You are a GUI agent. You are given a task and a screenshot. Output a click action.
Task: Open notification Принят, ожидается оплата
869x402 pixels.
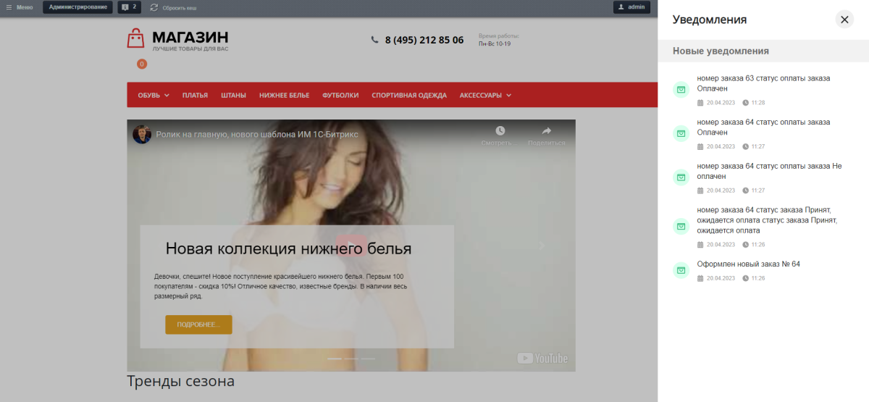(767, 220)
